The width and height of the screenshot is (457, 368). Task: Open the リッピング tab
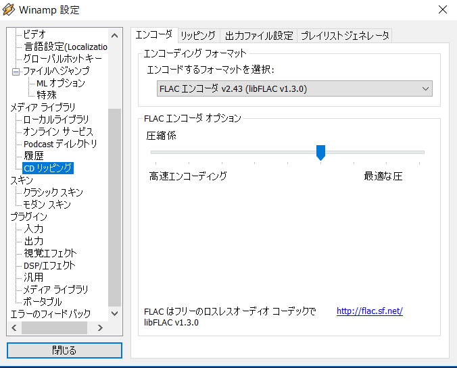[198, 36]
